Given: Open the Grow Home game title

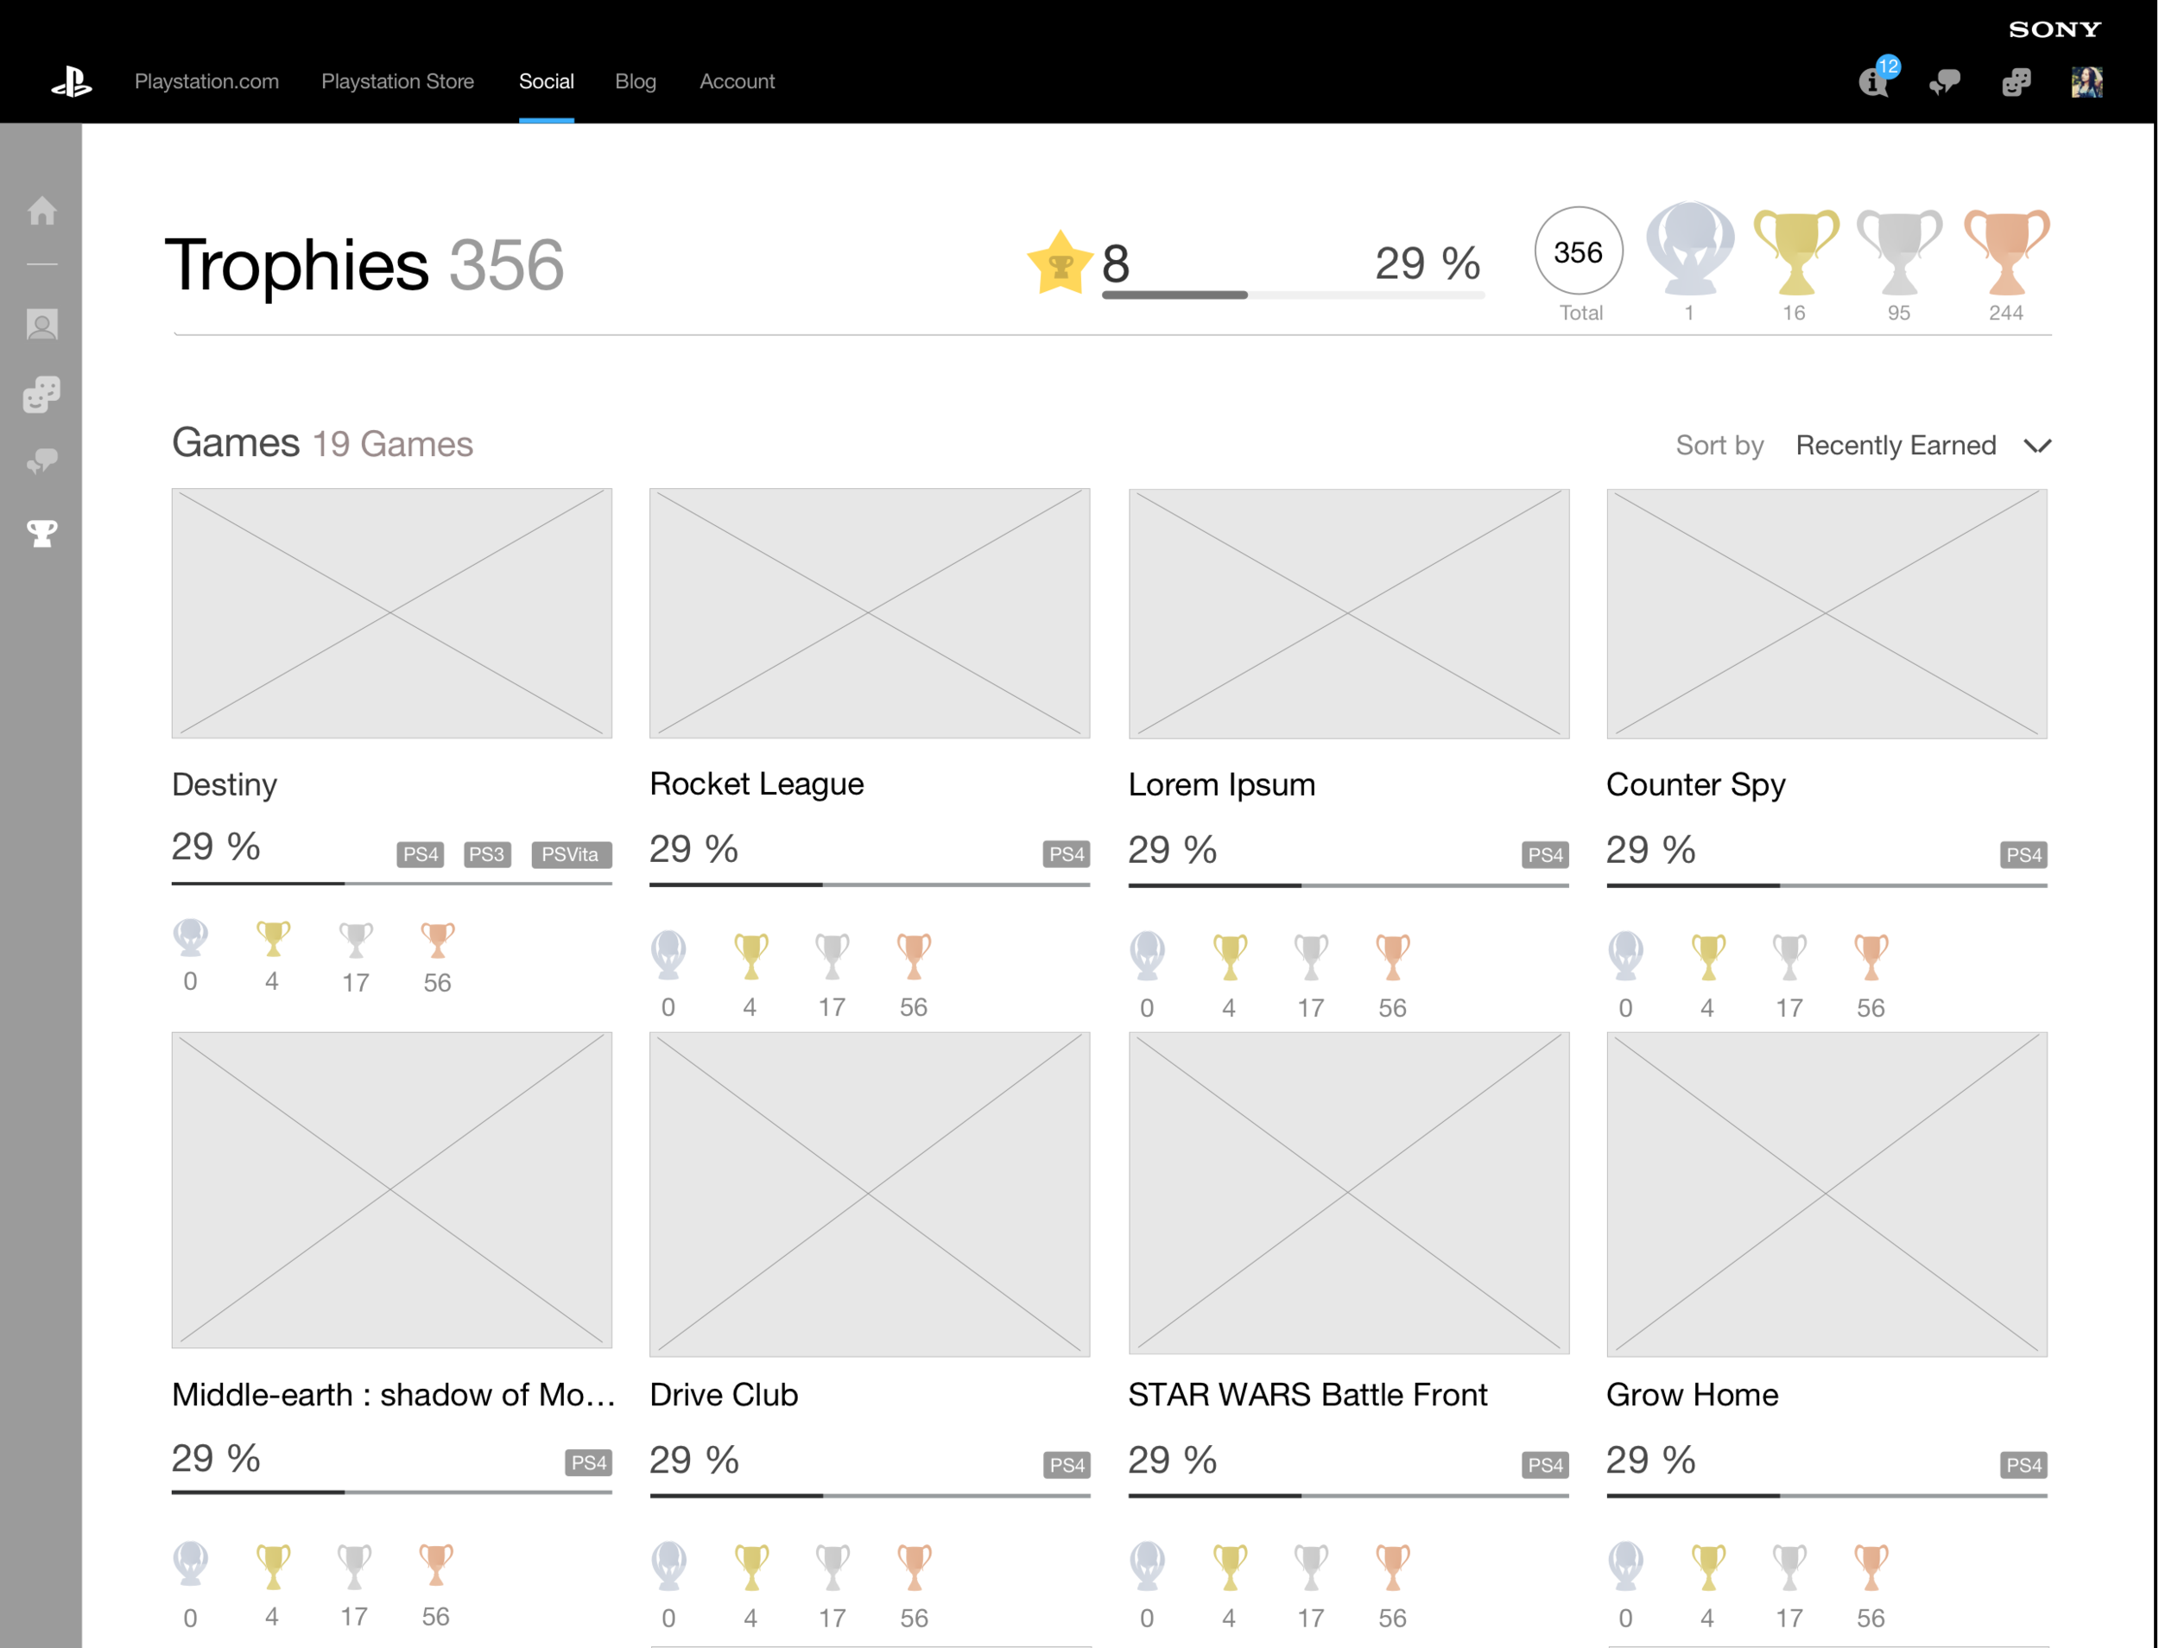Looking at the screenshot, I should point(1691,1394).
